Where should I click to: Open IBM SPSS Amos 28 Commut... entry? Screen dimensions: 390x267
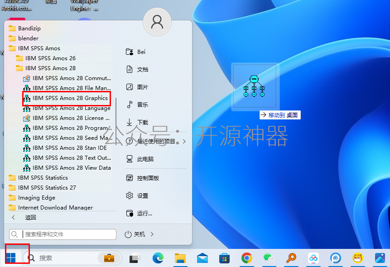click(67, 78)
